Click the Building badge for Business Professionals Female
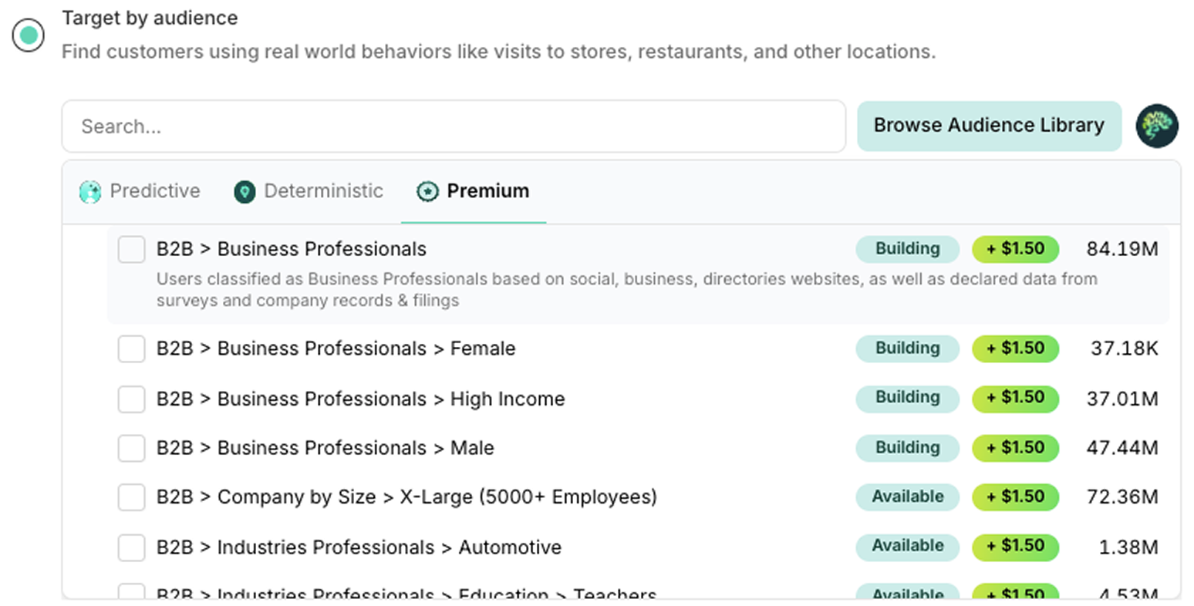Image resolution: width=1194 pixels, height=606 pixels. pos(907,348)
